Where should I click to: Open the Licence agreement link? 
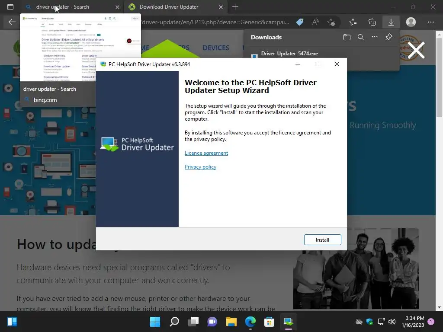tap(206, 153)
